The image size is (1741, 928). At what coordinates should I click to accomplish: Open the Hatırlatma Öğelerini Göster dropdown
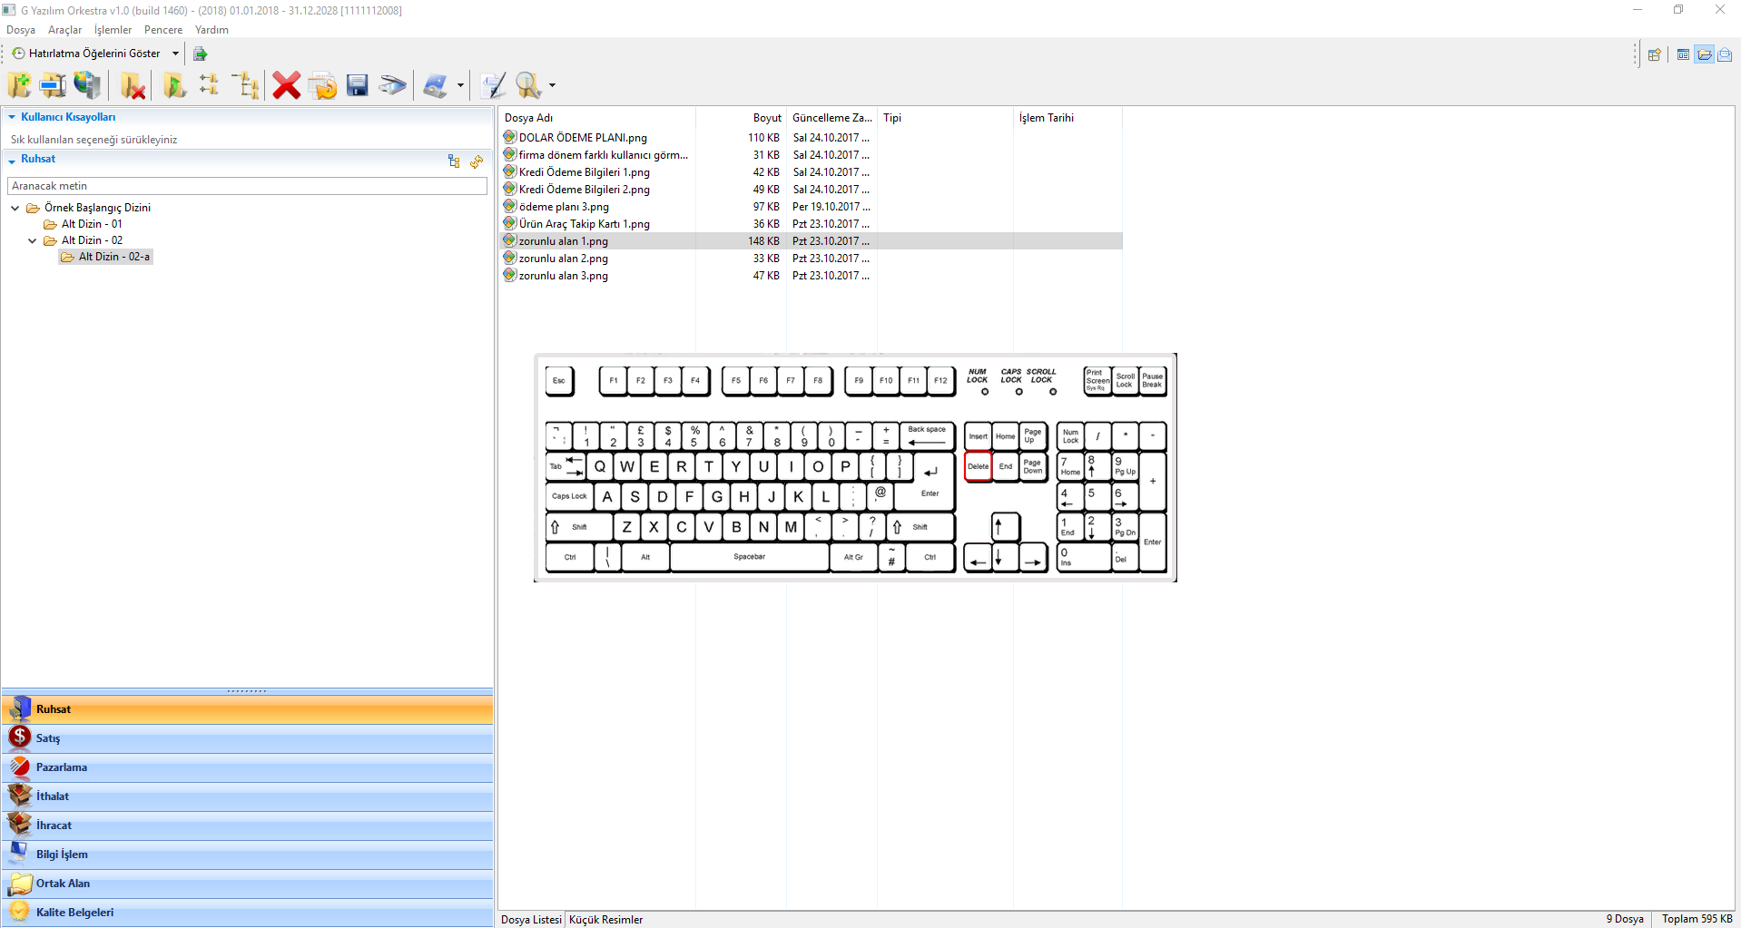[x=175, y=54]
